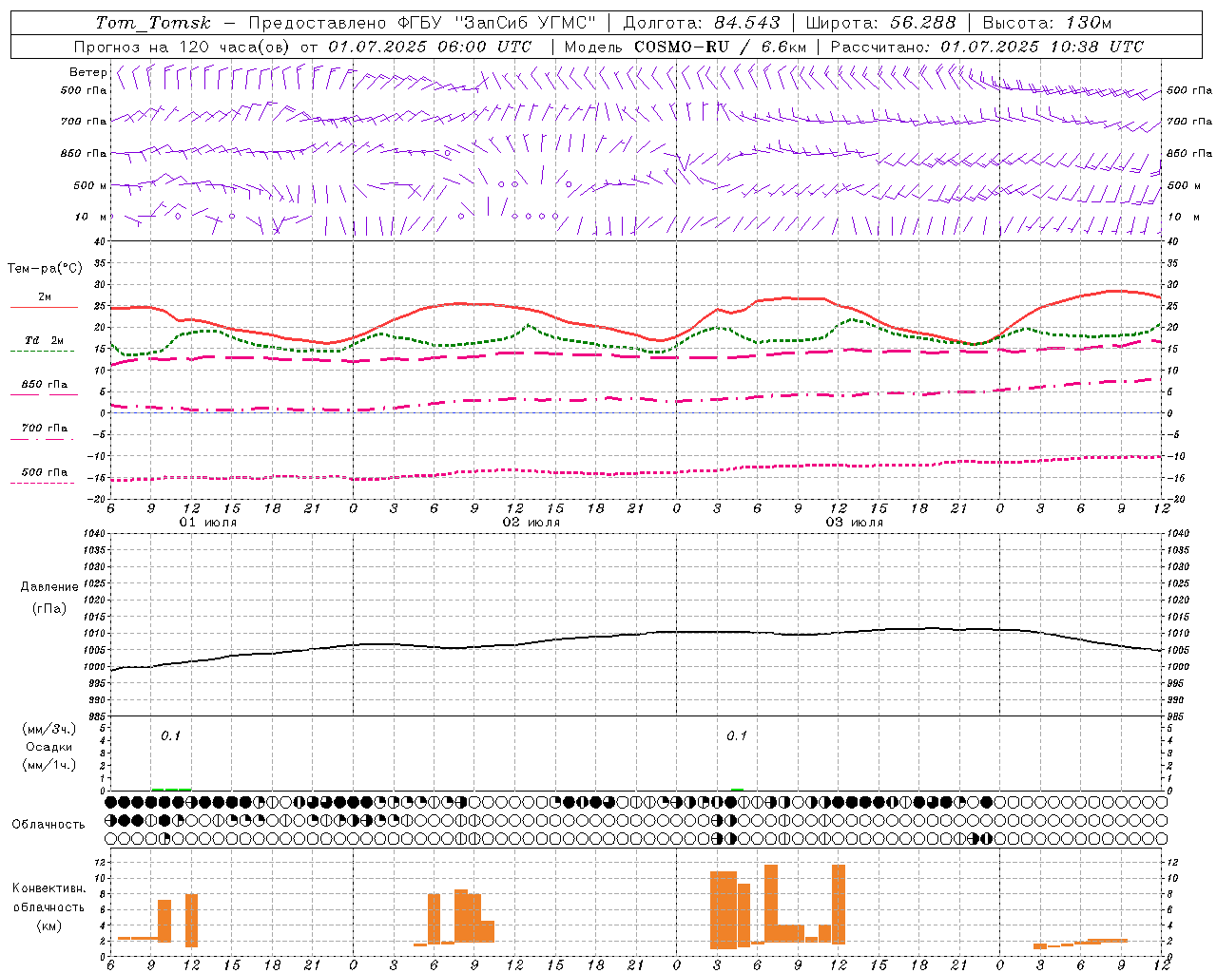Click the left "850 гПа" wind level label
This screenshot has height=973, width=1217.
pos(84,153)
